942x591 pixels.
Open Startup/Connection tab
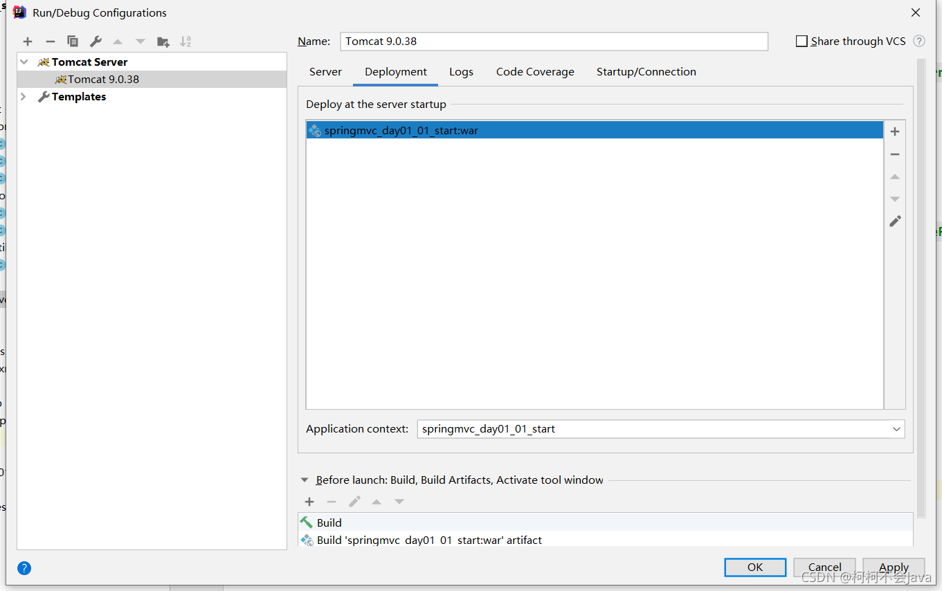click(x=646, y=72)
